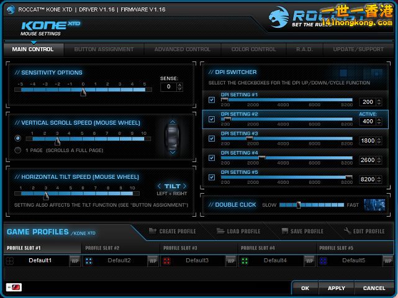Click the DPI Setting #5 value field 8200
This screenshot has height=298, width=398.
(368, 179)
